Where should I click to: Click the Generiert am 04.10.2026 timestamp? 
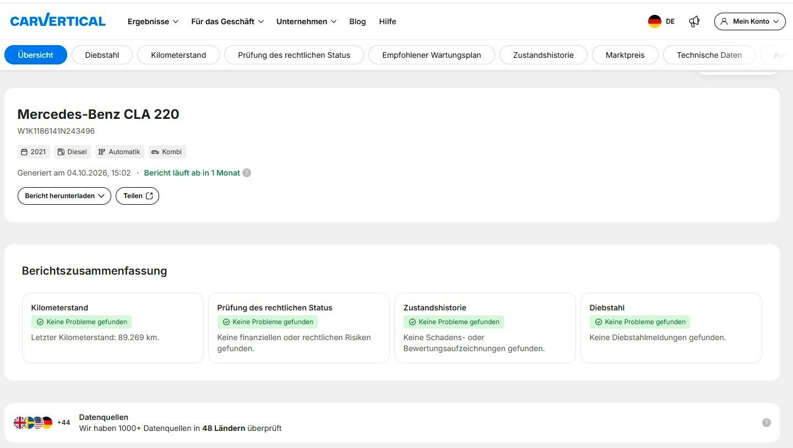point(74,173)
